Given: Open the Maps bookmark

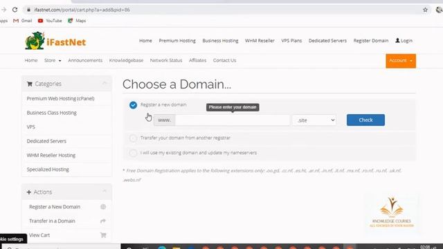Looking at the screenshot, I should pos(77,21).
